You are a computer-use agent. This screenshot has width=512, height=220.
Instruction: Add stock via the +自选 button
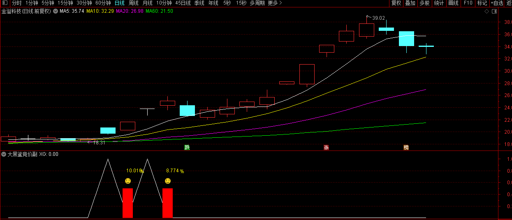[x=497, y=3]
